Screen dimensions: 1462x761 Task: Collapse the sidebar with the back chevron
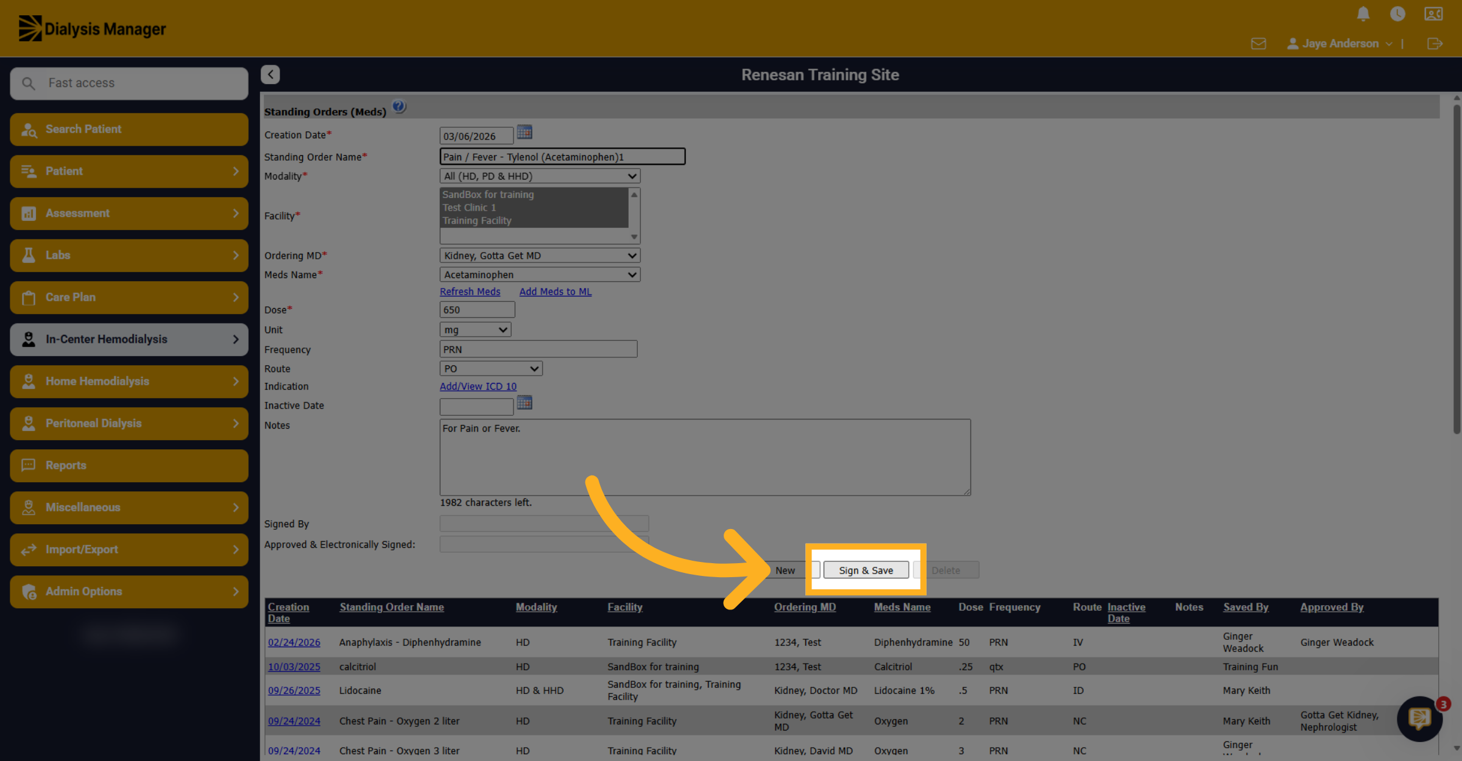coord(270,74)
